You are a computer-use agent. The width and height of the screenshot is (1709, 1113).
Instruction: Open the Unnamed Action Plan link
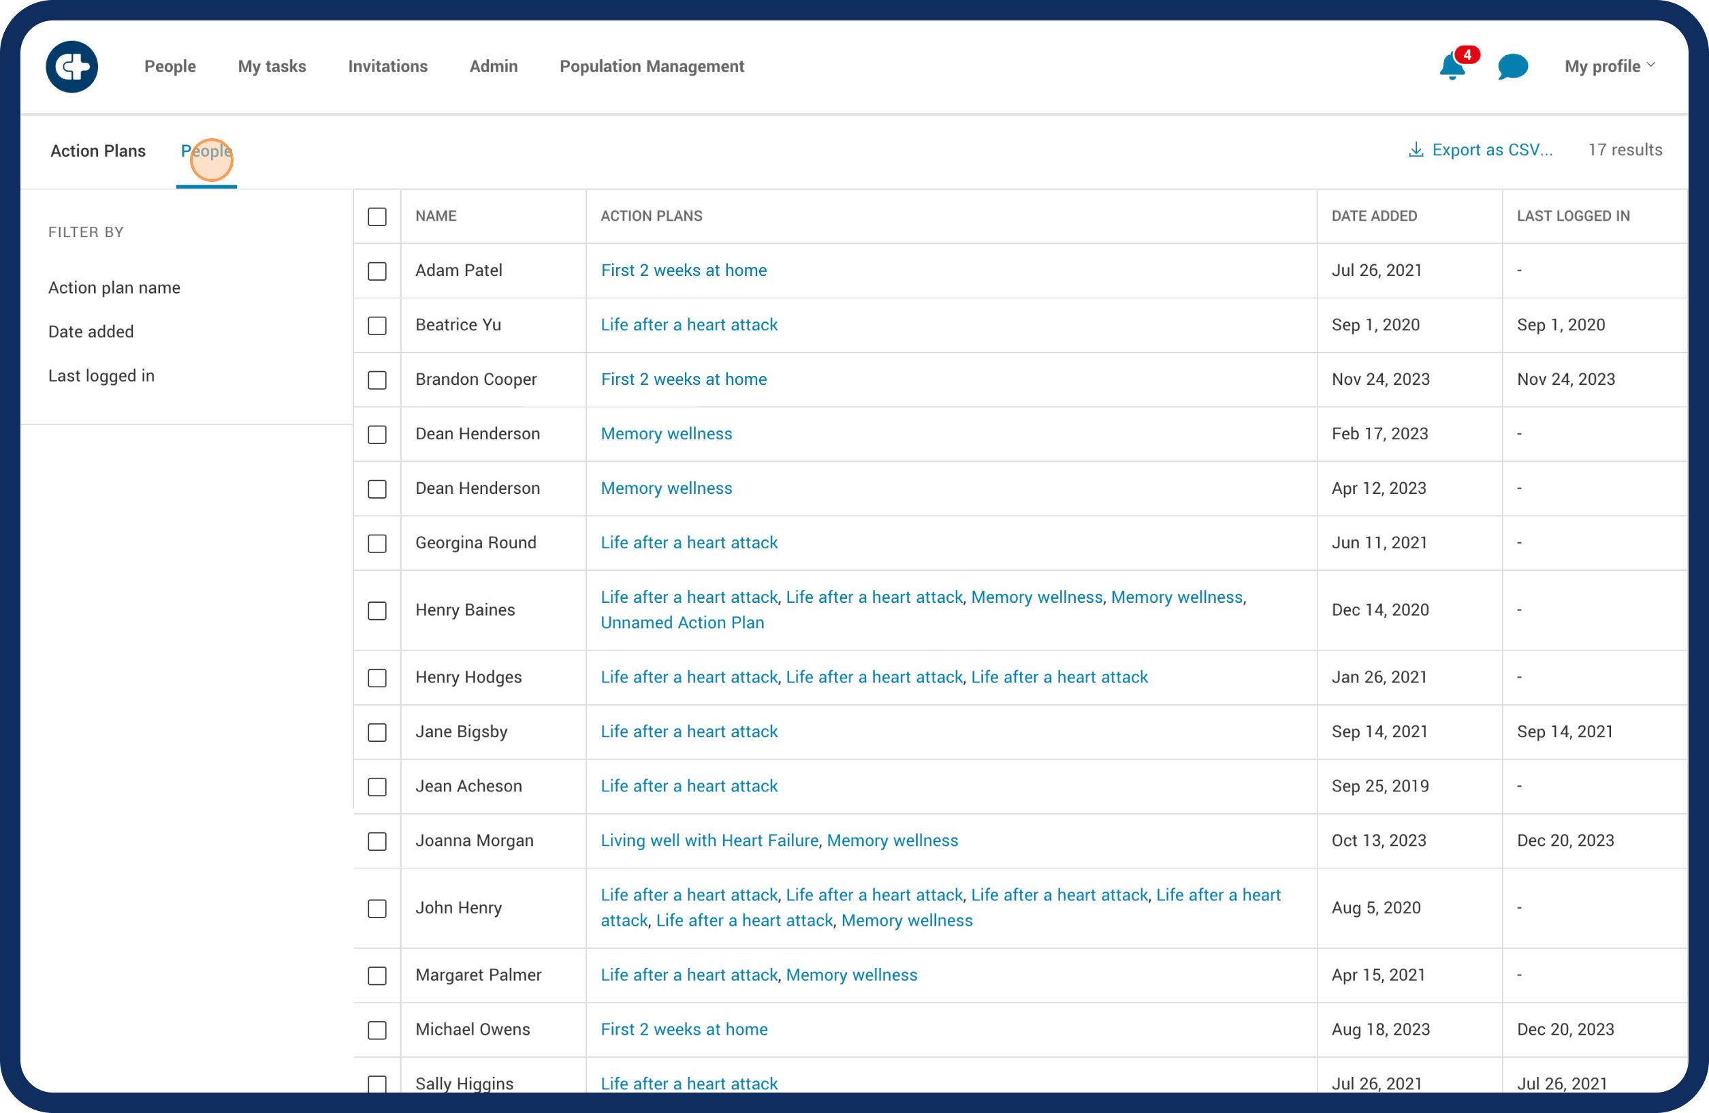(x=682, y=623)
